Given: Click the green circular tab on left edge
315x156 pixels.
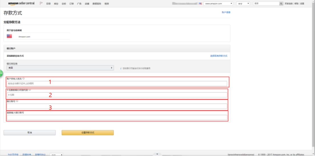Looking at the screenshot, I should pos(1,73).
